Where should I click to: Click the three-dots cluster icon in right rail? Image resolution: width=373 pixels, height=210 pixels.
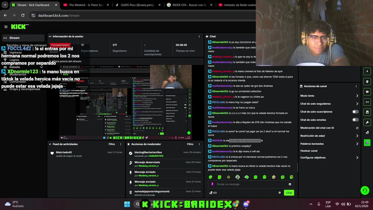367,132
